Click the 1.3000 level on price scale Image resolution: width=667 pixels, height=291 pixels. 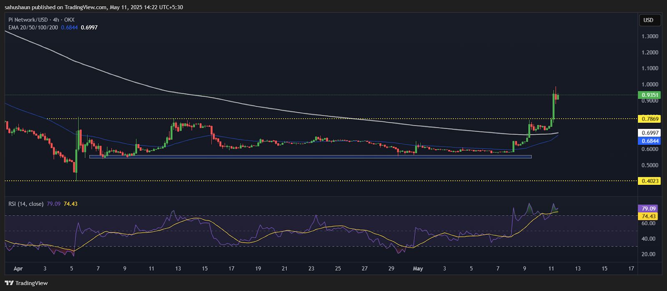[650, 36]
